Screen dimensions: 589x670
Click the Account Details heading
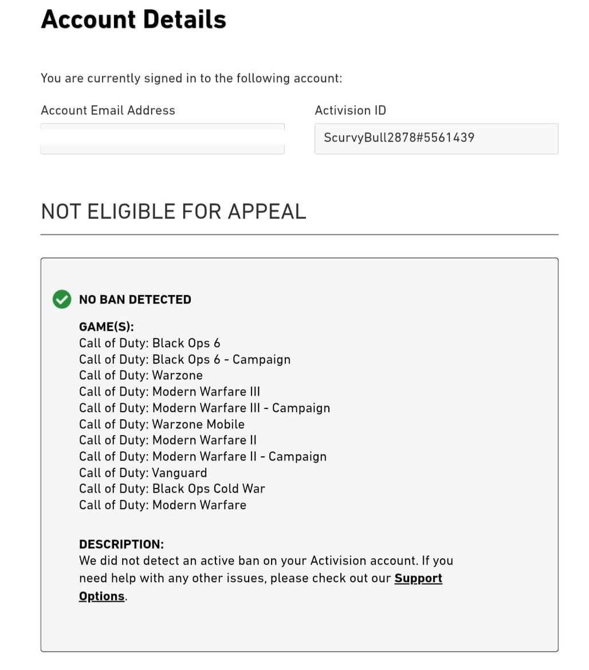point(133,19)
